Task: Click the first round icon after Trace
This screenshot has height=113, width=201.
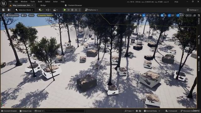Action: (137, 111)
